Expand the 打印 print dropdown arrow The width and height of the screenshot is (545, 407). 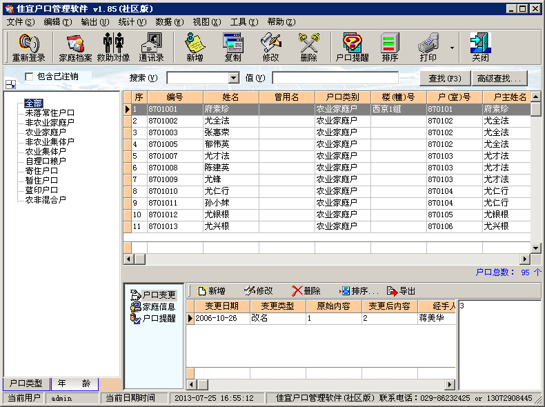(x=452, y=48)
